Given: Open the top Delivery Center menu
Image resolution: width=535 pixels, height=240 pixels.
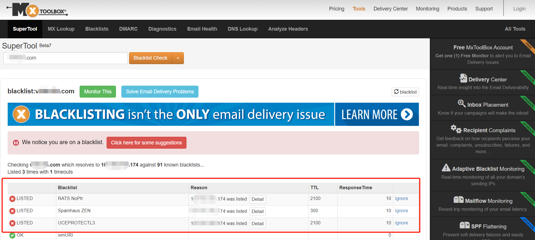Looking at the screenshot, I should tap(391, 9).
